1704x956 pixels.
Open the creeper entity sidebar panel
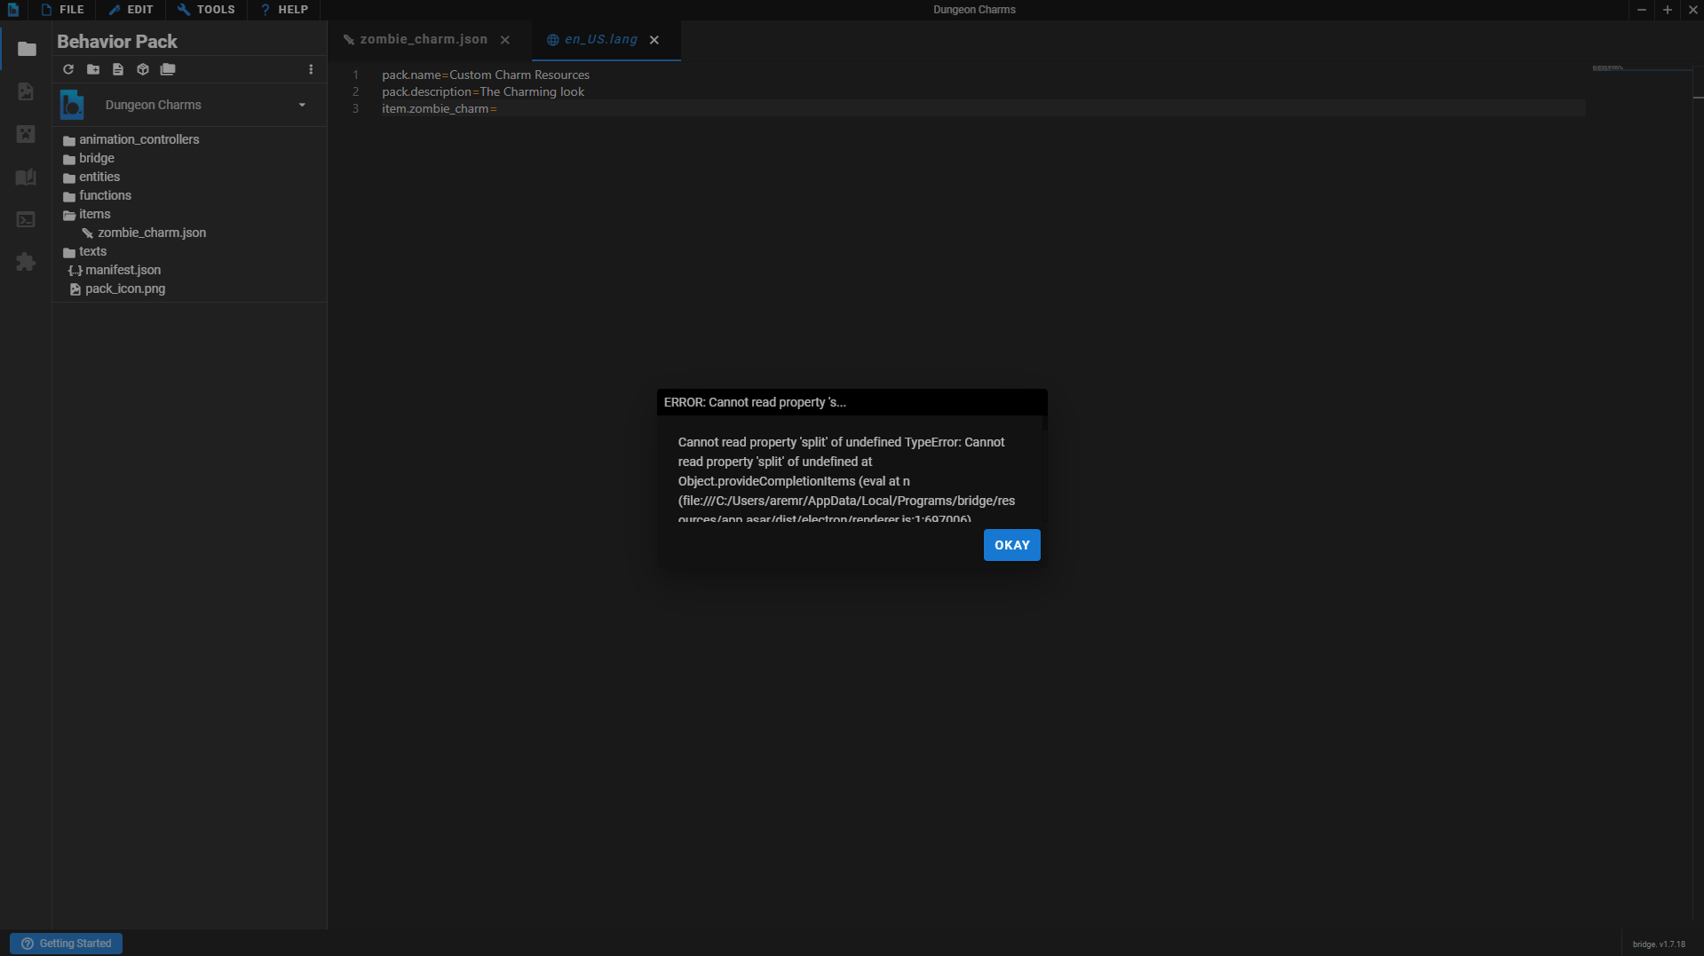click(x=26, y=134)
